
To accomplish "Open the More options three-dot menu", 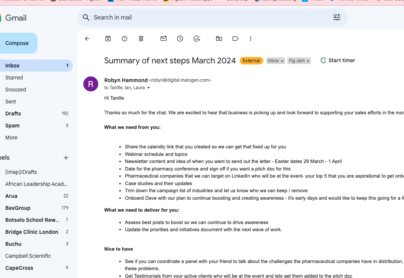I will coord(251,39).
